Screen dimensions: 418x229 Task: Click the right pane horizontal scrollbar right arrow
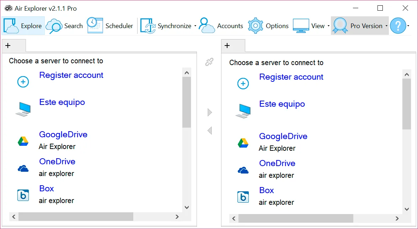397,219
